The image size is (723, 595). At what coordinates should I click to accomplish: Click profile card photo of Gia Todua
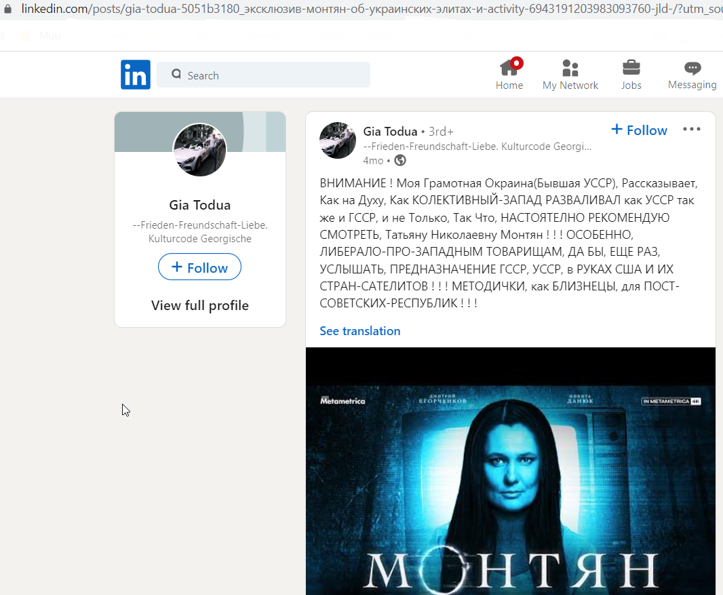(x=199, y=149)
